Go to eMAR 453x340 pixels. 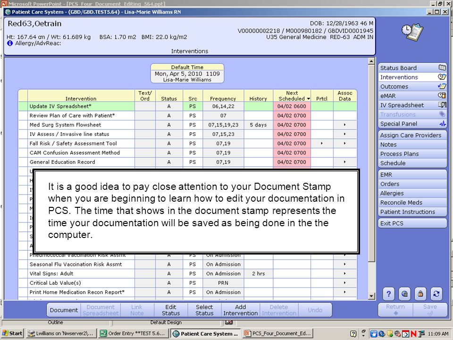coord(412,96)
